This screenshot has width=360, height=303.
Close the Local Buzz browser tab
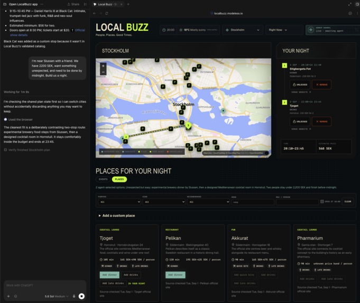coord(121,4)
